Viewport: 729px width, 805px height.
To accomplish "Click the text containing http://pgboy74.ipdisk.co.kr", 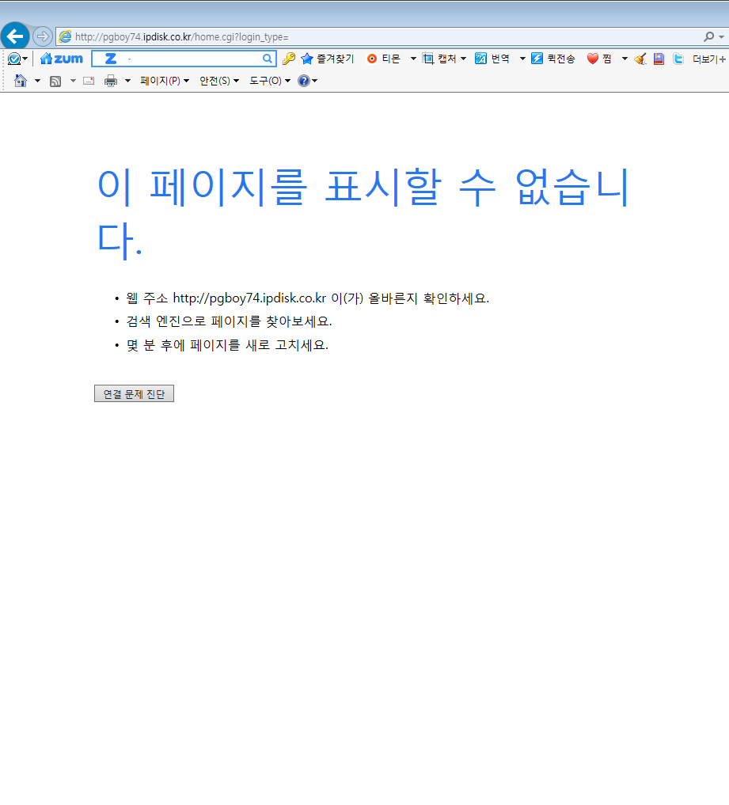I will pyautogui.click(x=308, y=298).
